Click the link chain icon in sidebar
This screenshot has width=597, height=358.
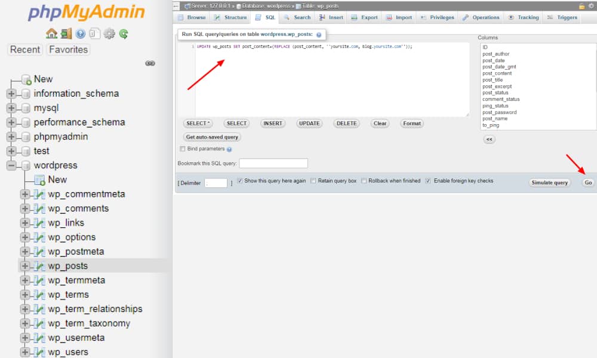150,63
